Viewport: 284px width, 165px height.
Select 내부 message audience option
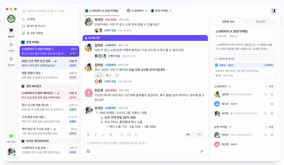pos(199,134)
